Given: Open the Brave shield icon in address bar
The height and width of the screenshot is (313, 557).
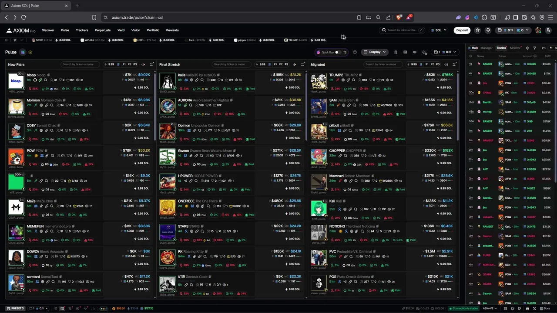Looking at the screenshot, I should (399, 17).
